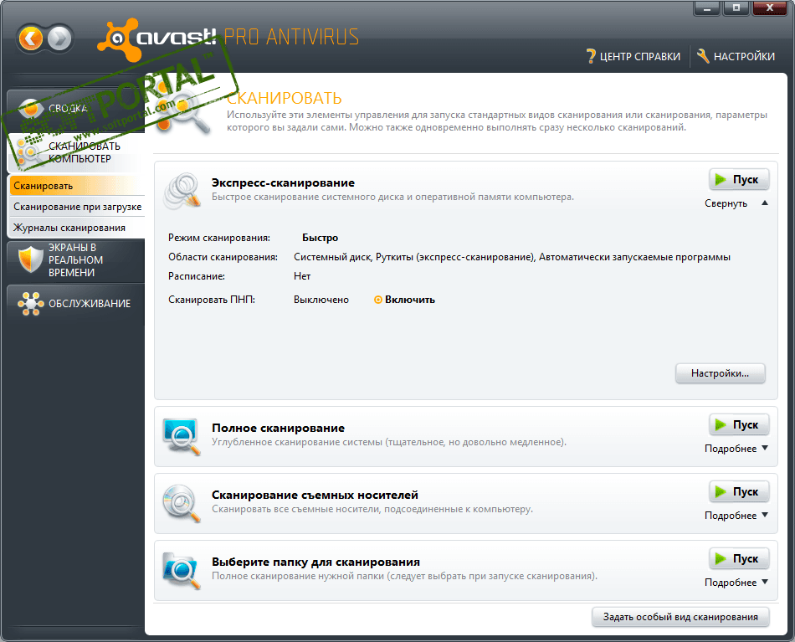The width and height of the screenshot is (795, 642).
Task: Click the wrench settings icon
Action: pos(703,56)
